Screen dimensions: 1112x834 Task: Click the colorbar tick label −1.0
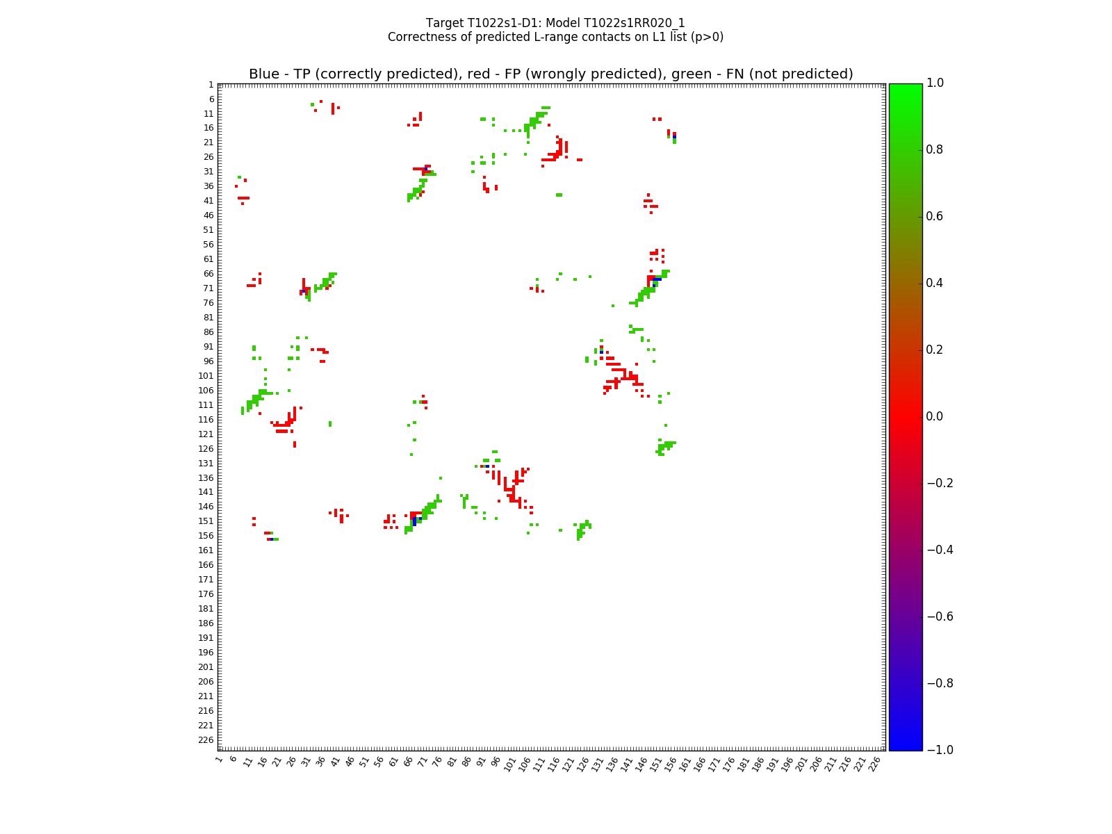click(940, 750)
